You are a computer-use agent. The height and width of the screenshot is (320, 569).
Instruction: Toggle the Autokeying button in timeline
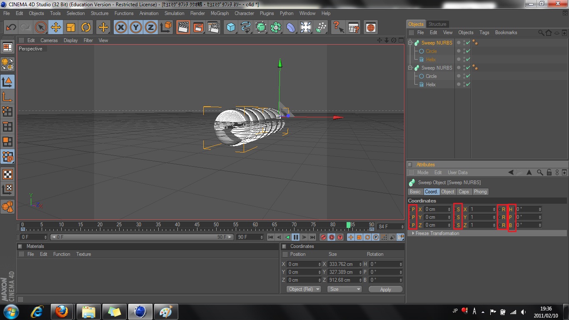[332, 237]
